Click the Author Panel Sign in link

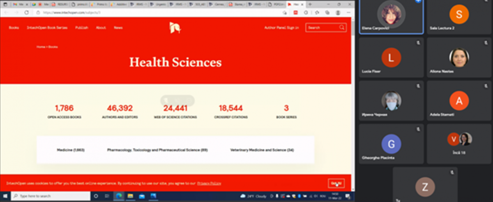tap(281, 28)
